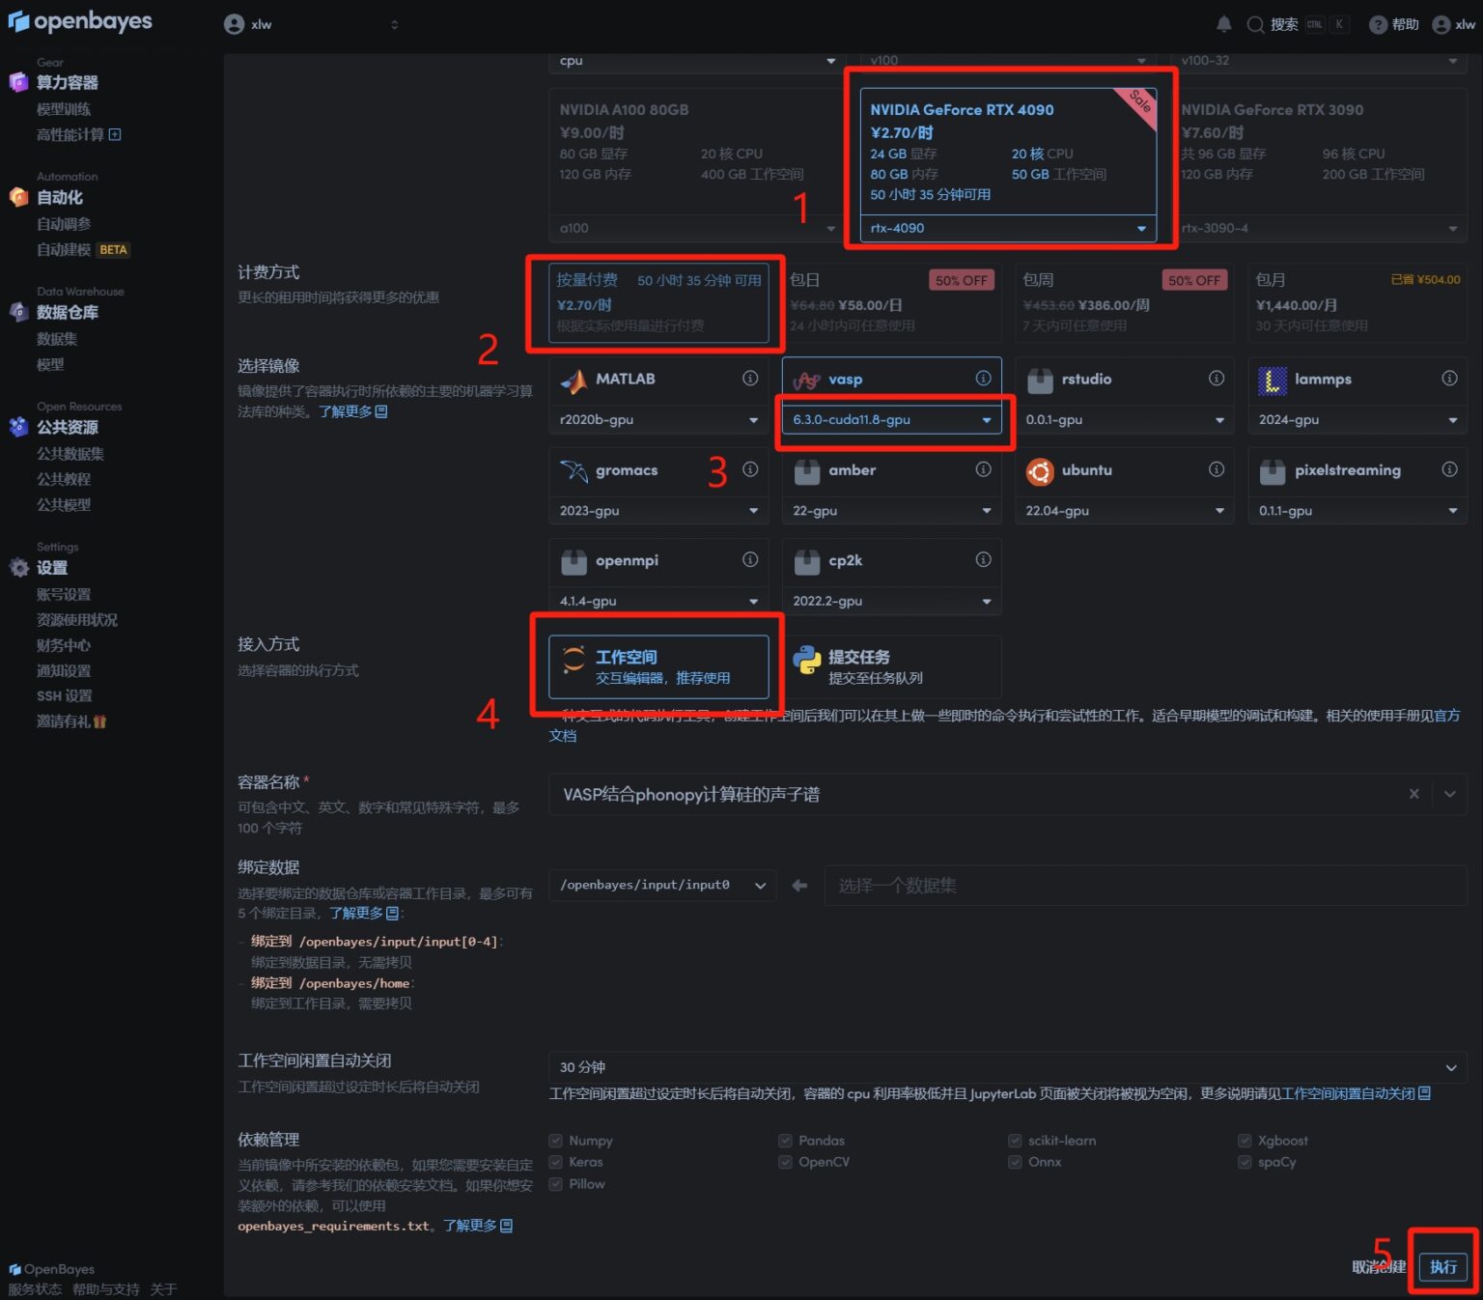1483x1300 pixels.
Task: Click the left arrow beside dataset selector
Action: pyautogui.click(x=799, y=886)
